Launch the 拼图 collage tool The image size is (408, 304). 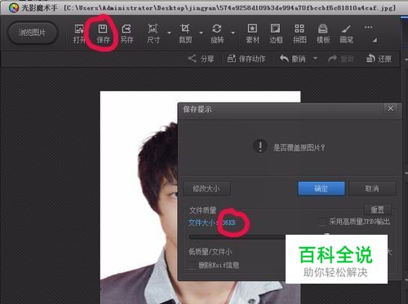[x=299, y=33]
